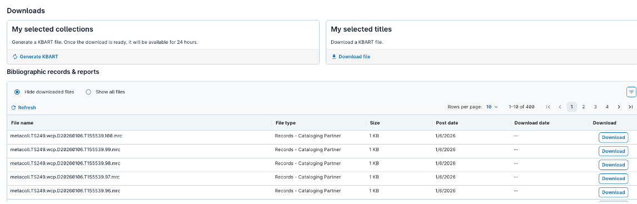
Task: Open the Rows per page dropdown
Action: point(492,107)
